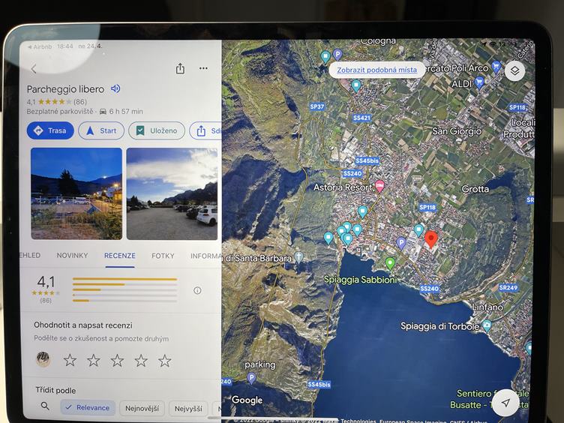The height and width of the screenshot is (423, 564).
Task: Tap the Airbnb back-to-app link
Action: point(40,46)
